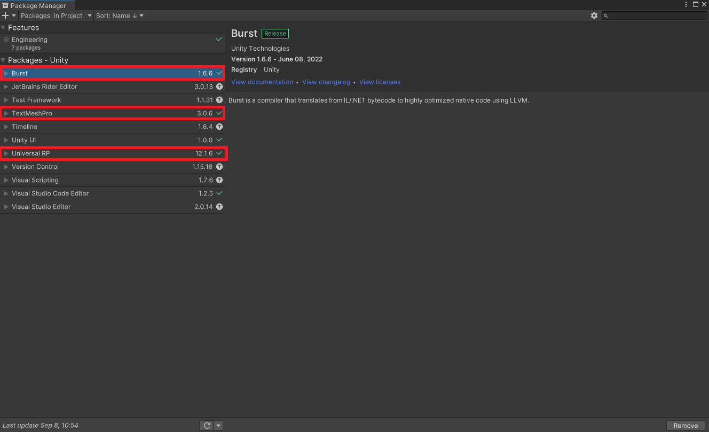Expand the Burst package versions arrow

pyautogui.click(x=6, y=73)
